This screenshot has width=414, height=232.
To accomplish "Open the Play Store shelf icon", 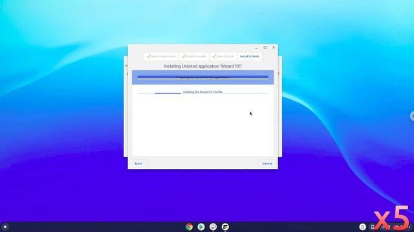I will click(x=201, y=227).
